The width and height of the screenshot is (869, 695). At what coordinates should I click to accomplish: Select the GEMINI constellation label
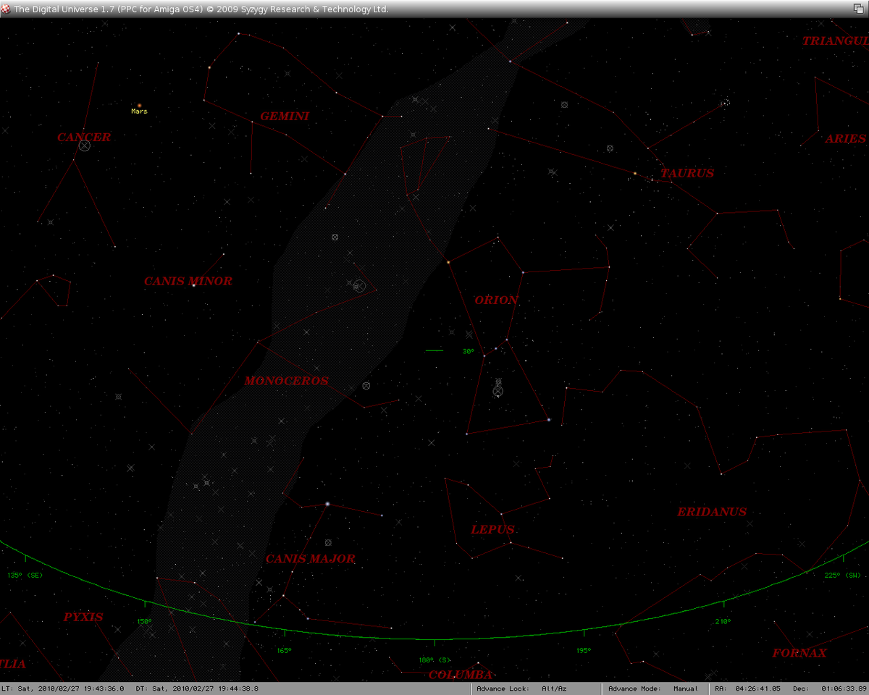click(x=285, y=116)
